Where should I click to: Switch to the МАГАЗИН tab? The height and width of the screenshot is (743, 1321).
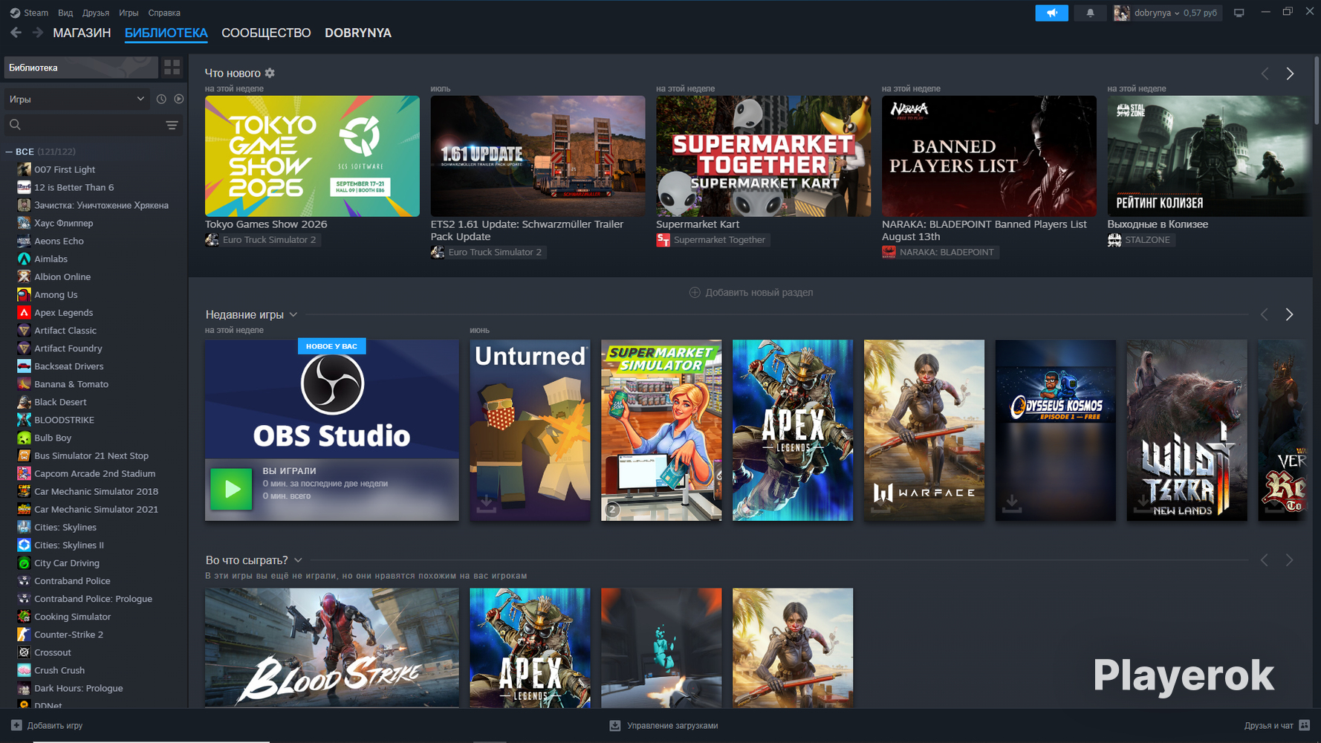point(82,33)
